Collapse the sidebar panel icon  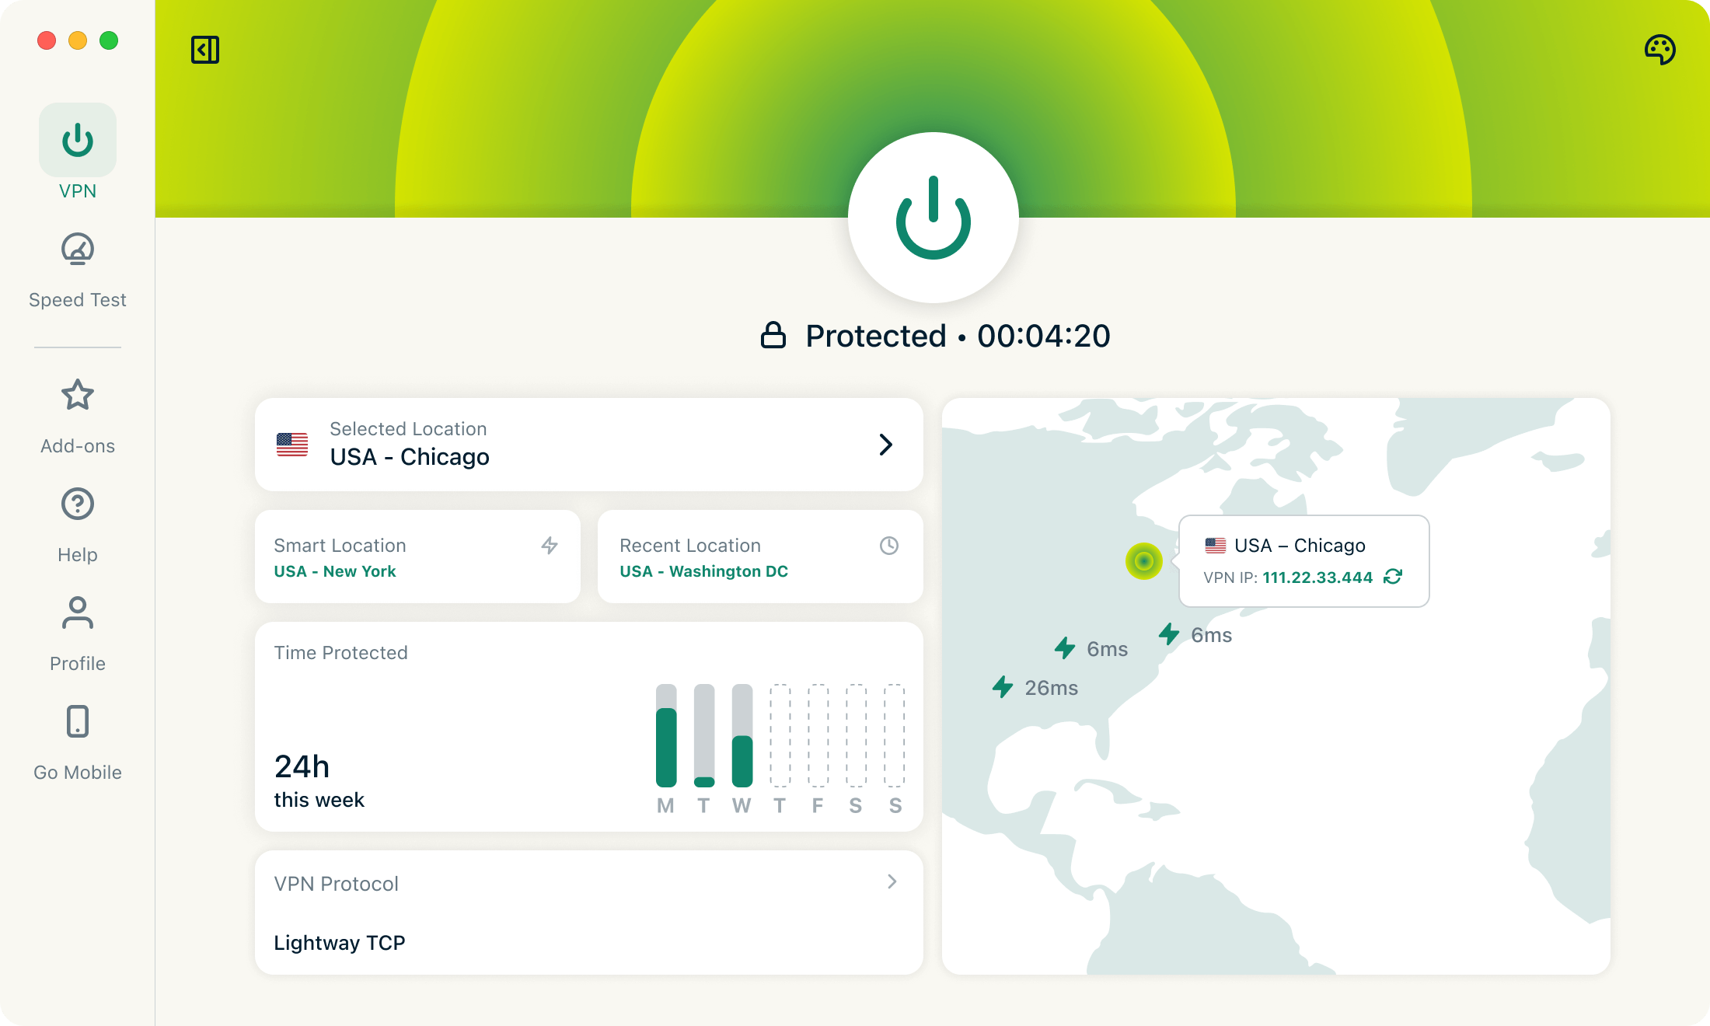(205, 50)
